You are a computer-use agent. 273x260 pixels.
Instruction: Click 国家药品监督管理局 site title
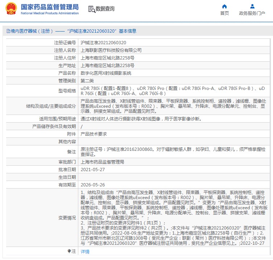point(50,7)
